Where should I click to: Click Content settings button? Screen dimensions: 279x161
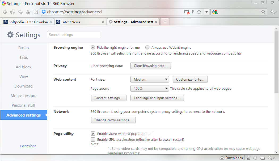[x=109, y=98]
